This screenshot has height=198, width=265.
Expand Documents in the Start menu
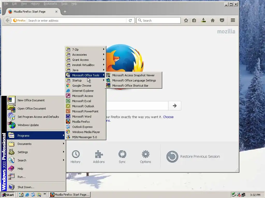click(x=36, y=144)
